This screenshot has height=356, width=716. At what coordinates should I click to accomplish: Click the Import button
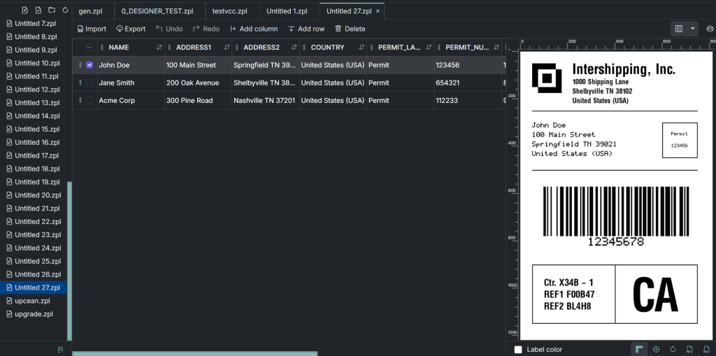tap(92, 29)
